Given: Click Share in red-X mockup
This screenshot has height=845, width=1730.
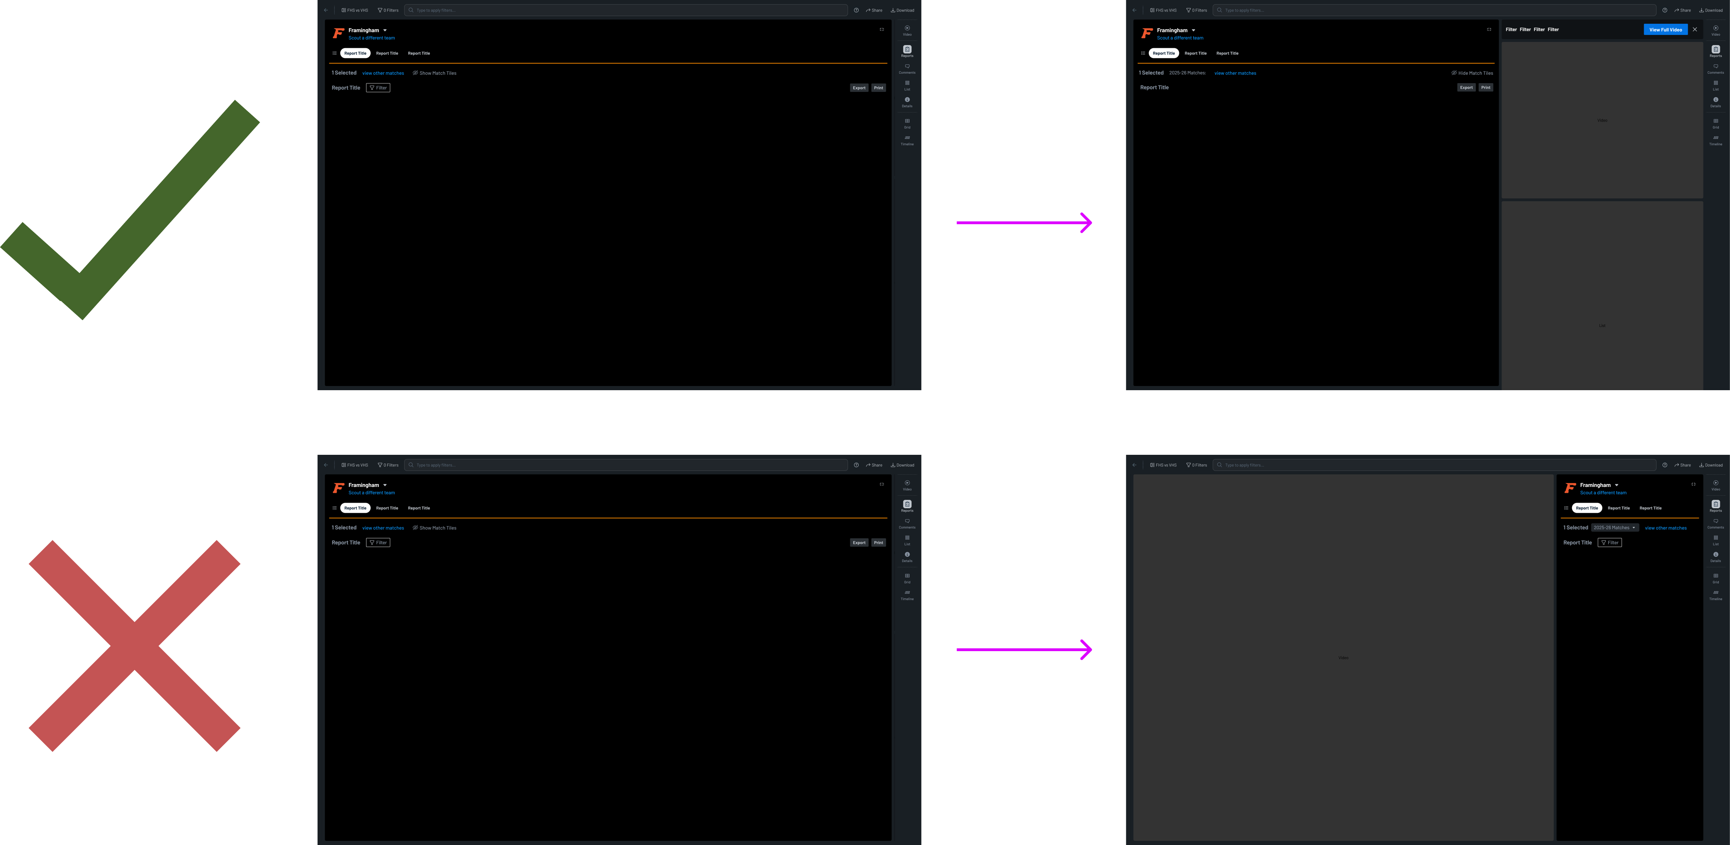Looking at the screenshot, I should (874, 465).
